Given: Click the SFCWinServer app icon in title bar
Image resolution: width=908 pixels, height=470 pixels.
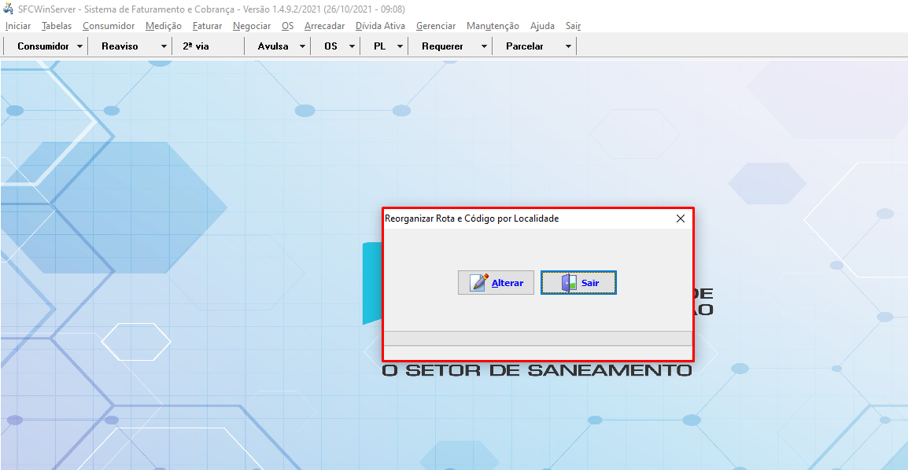Looking at the screenshot, I should tap(9, 9).
